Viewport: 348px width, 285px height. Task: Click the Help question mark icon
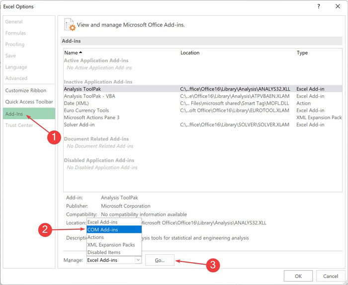pyautogui.click(x=319, y=6)
